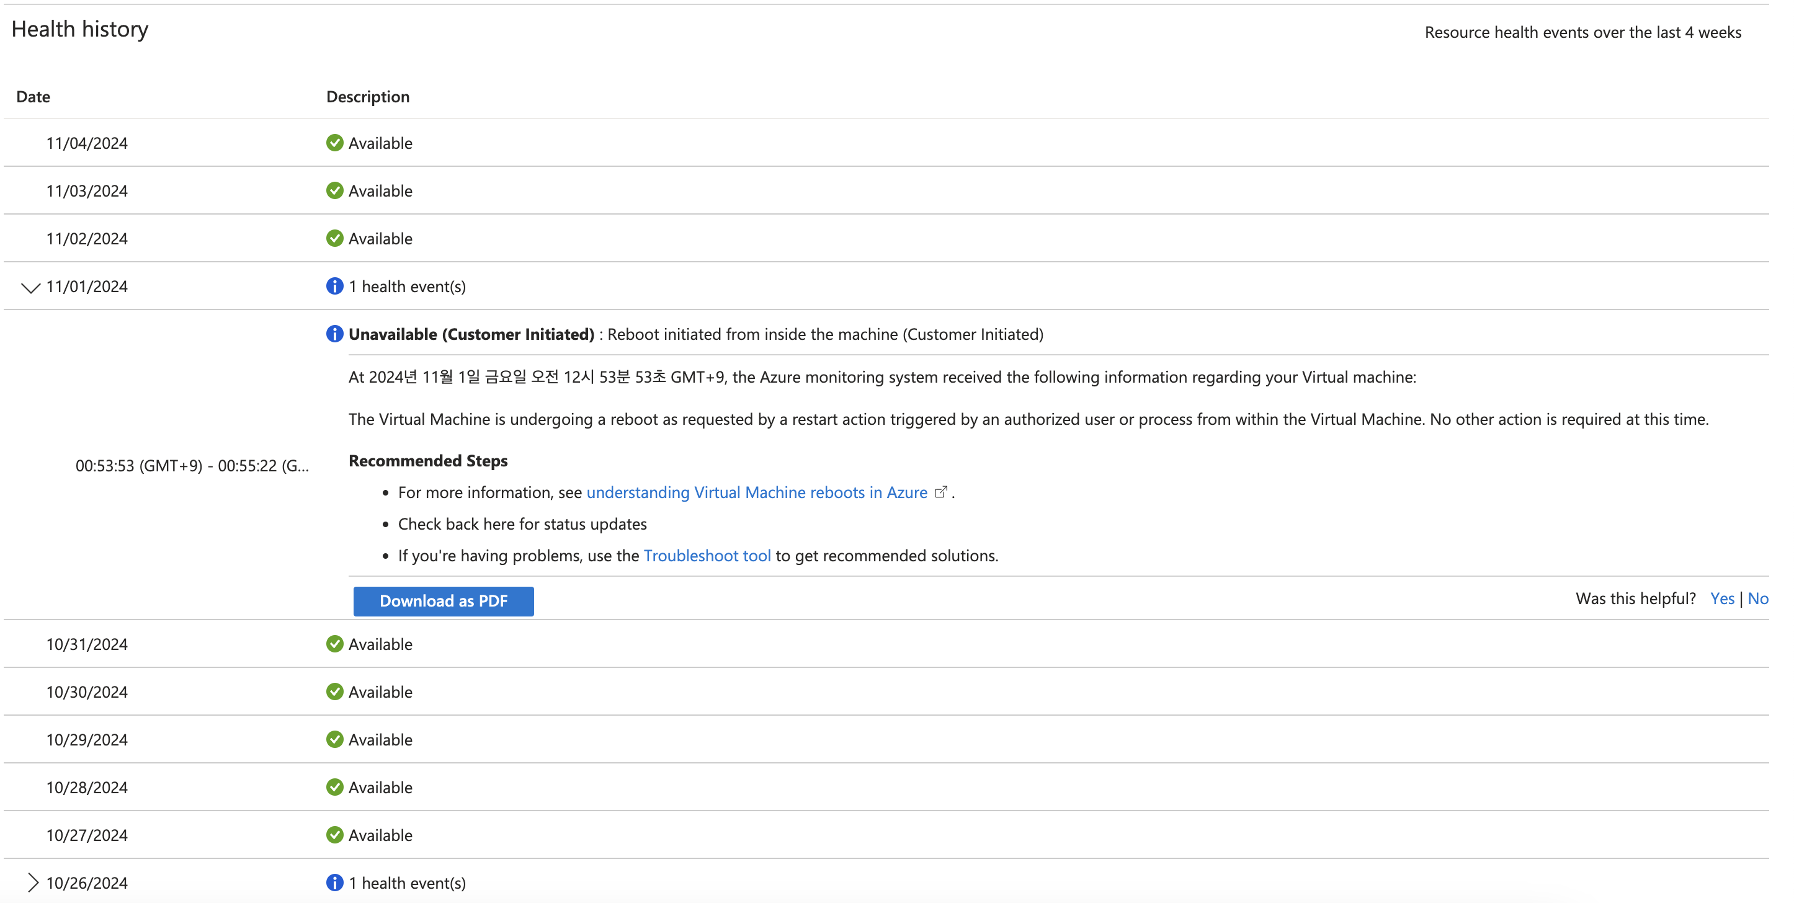This screenshot has width=1794, height=903.
Task: Select the 10/28/2024 date cell
Action: click(87, 788)
